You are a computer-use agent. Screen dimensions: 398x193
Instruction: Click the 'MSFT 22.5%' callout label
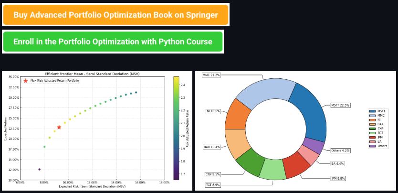click(340, 105)
